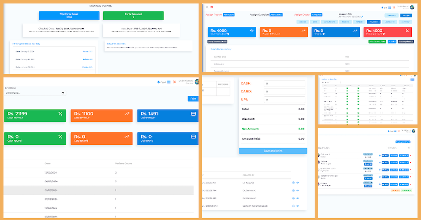Click the Save and print button

(273, 151)
